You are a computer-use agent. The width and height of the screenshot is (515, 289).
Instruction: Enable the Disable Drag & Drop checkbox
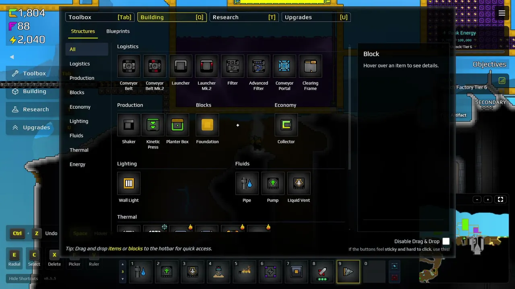[446, 241]
